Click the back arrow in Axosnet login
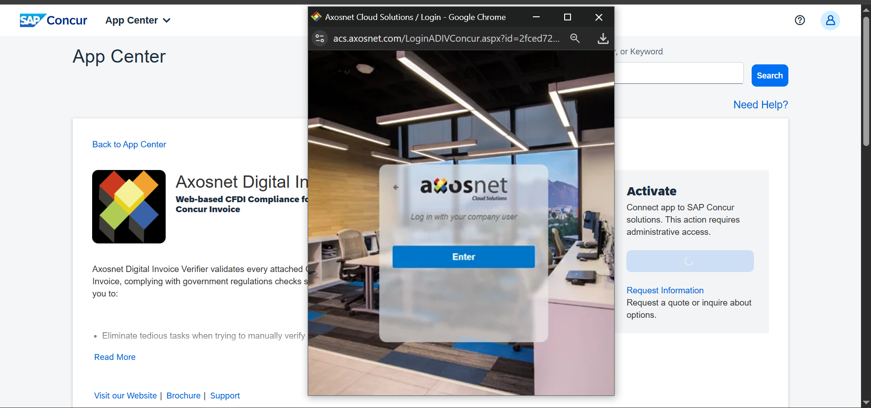The image size is (871, 408). pos(396,187)
